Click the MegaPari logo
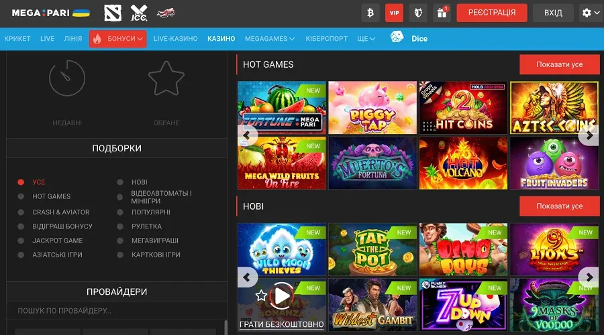The image size is (604, 335). (51, 13)
